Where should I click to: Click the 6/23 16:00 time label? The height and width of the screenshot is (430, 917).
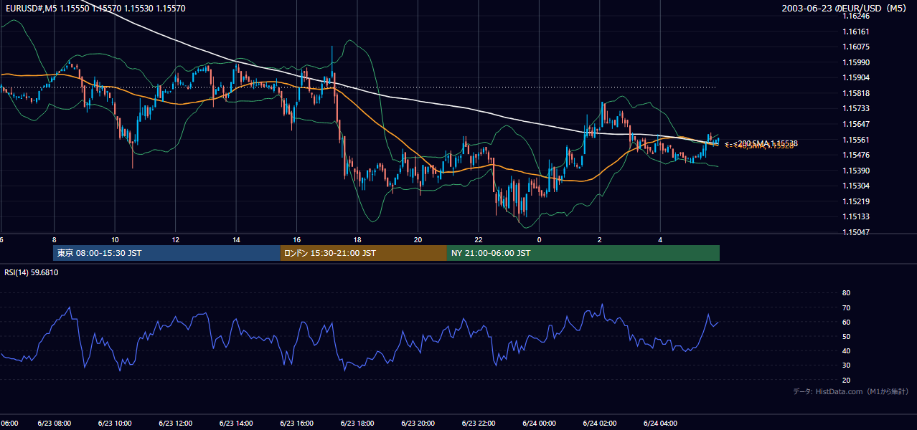pyautogui.click(x=297, y=424)
